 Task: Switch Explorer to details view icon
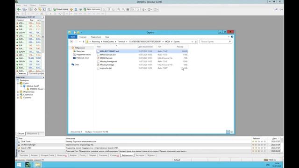(x=228, y=132)
